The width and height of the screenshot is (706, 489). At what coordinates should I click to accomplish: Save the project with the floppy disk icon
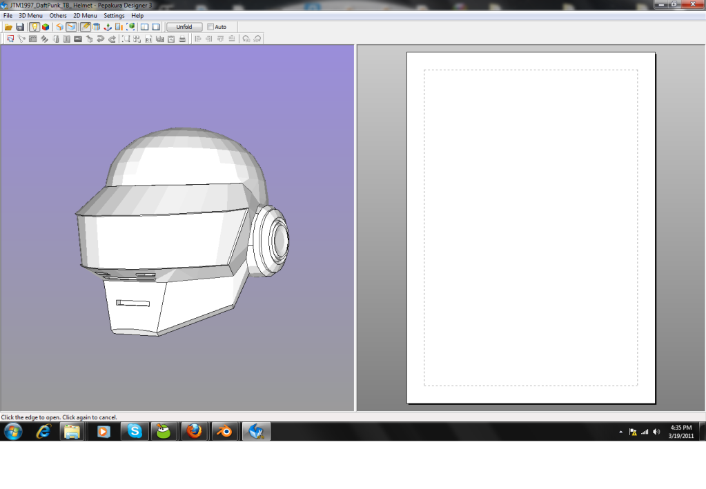[x=20, y=27]
